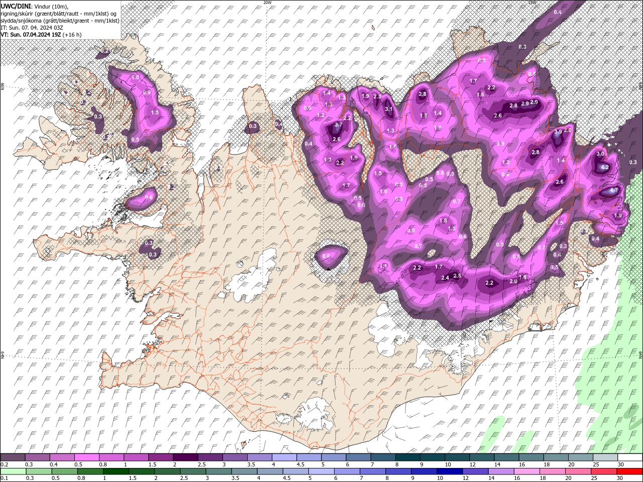
Task: Click the light lavender 4 swatch in the top legend row
Action: [x=284, y=457]
